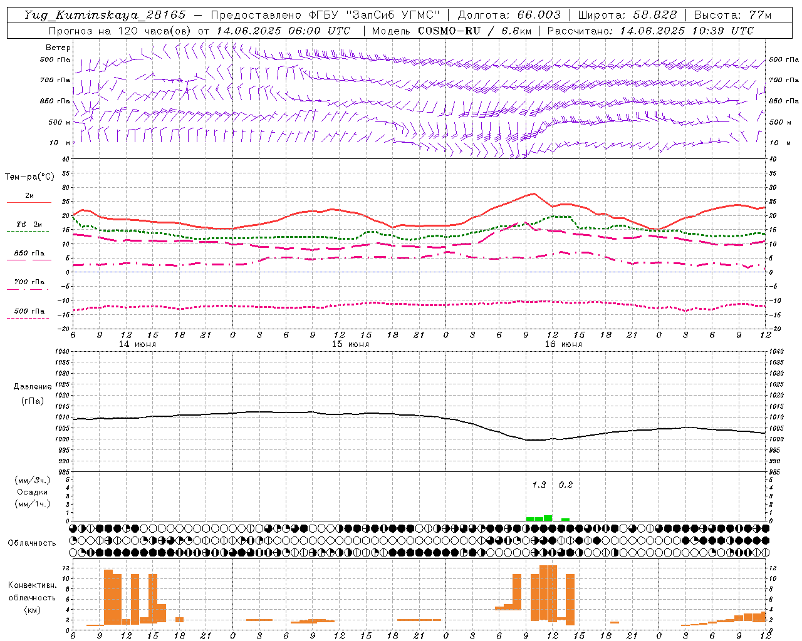Click the 14 июня date label

click(137, 344)
